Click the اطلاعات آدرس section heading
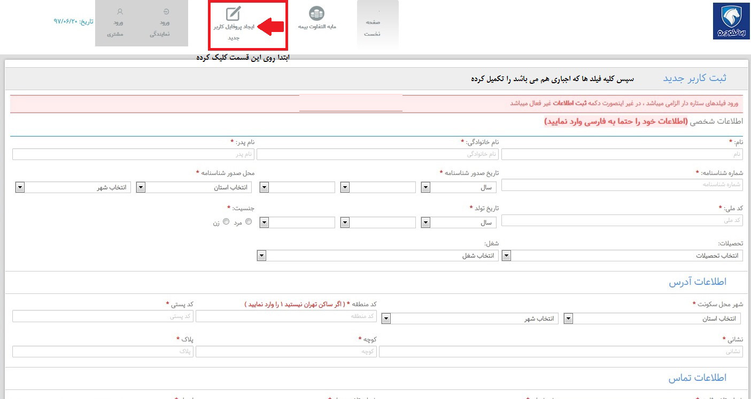 click(x=698, y=282)
